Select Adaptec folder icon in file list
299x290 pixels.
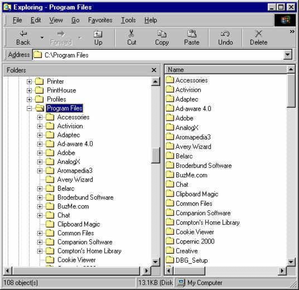tap(170, 99)
